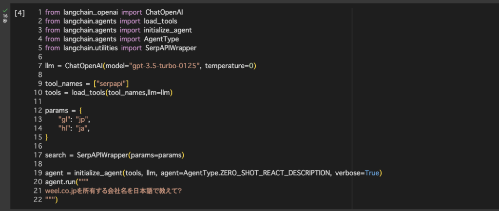
Task: Click the Japanese weel.co.jp question text
Action: (113, 191)
